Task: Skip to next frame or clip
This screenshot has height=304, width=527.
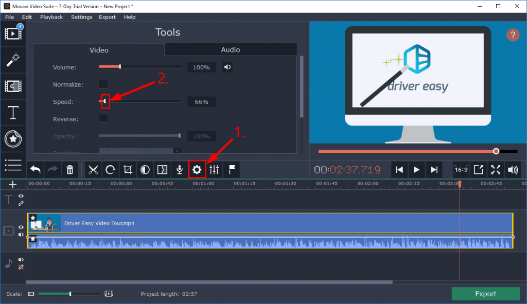Action: [x=434, y=170]
